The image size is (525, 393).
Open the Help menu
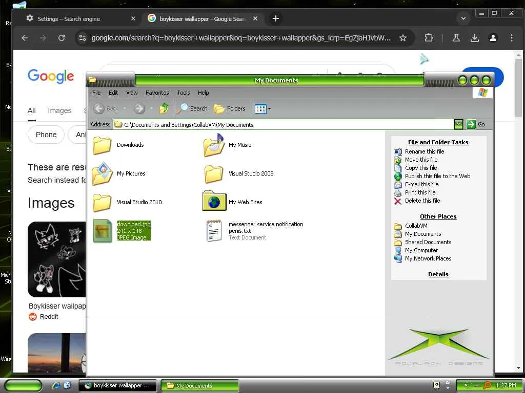click(x=203, y=93)
